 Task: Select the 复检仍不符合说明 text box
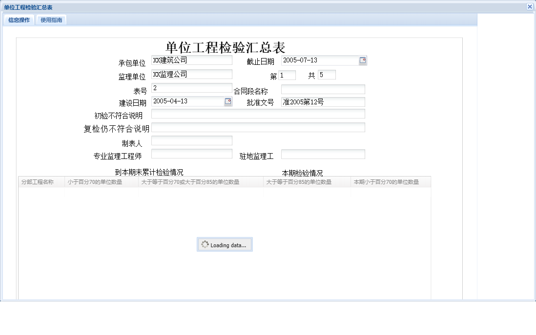[258, 127]
